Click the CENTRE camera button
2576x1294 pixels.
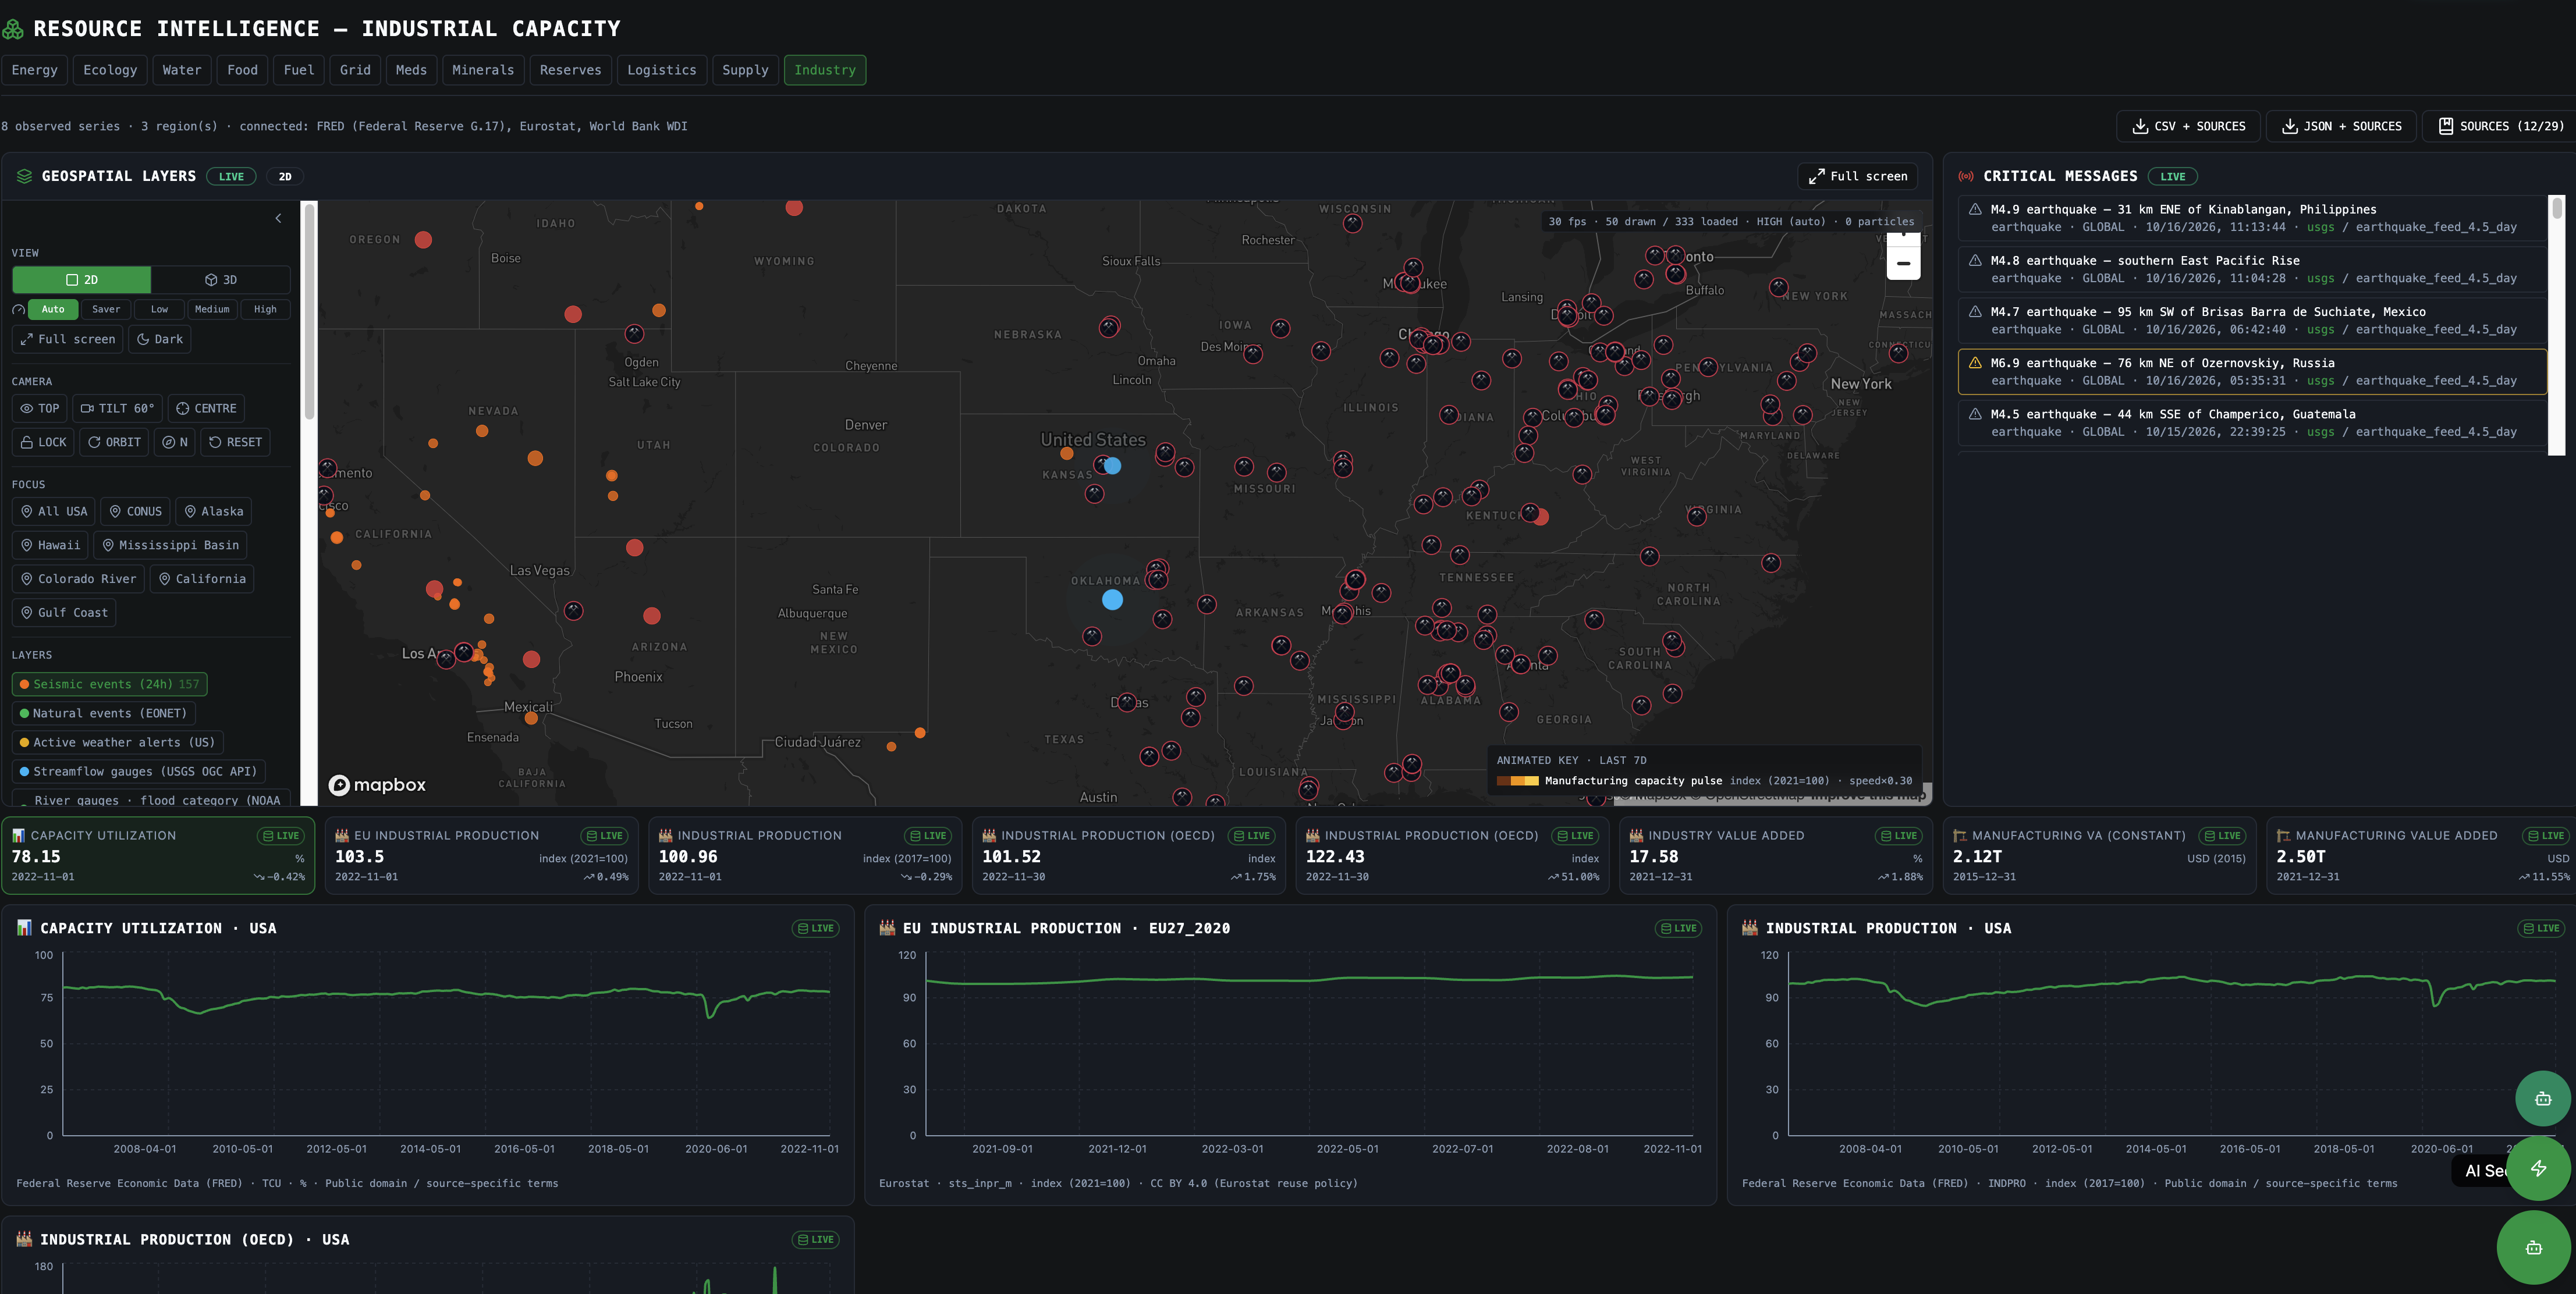(206, 408)
